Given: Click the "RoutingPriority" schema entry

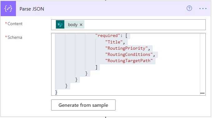Looking at the screenshot, I should point(126,48).
